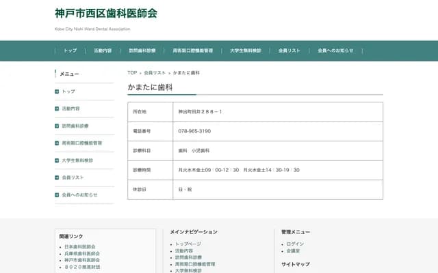Click the arrow icon beside sidebar 周術期口腔機能管理
The image size is (438, 273).
click(57, 143)
